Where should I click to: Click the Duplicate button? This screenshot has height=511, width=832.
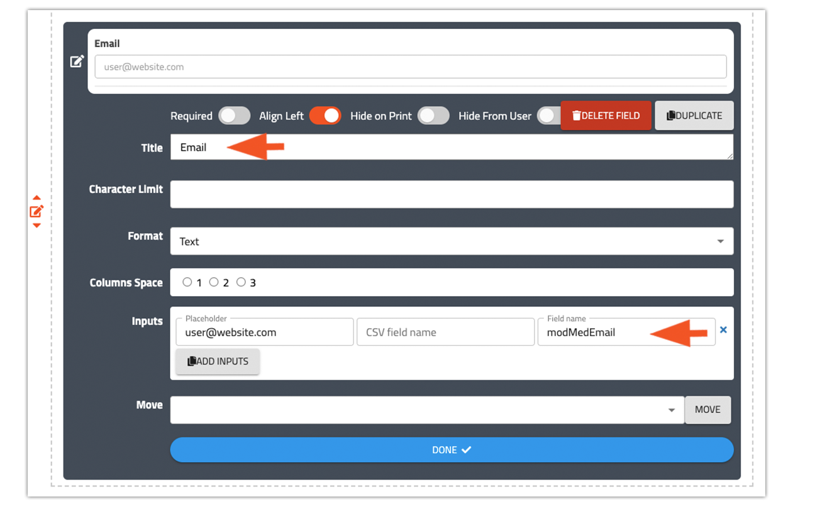tap(694, 116)
